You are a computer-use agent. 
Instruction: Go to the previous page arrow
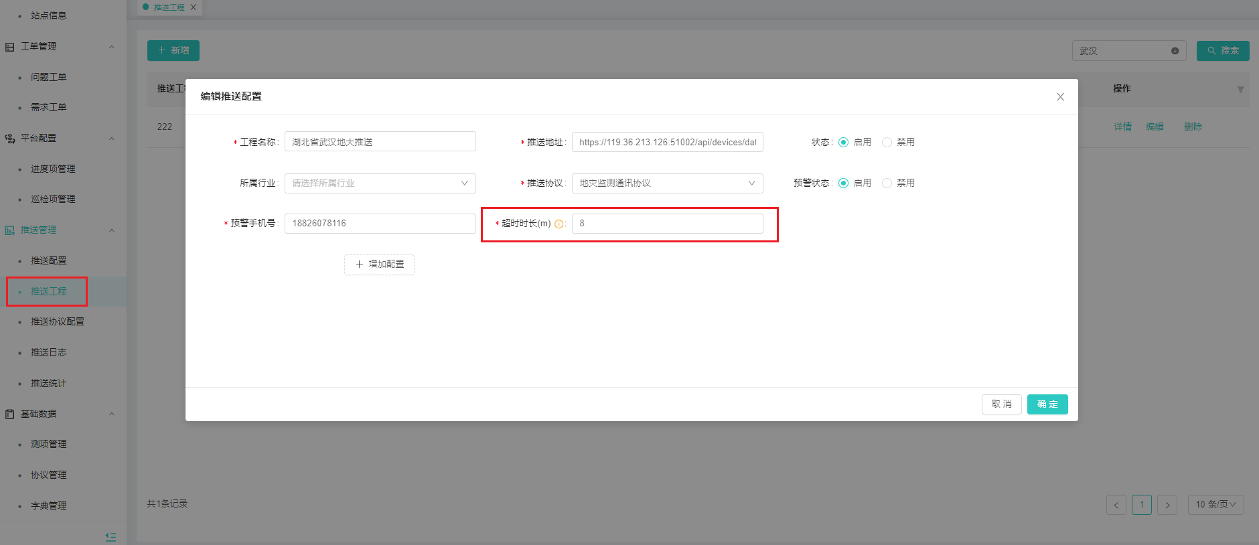coord(1116,505)
